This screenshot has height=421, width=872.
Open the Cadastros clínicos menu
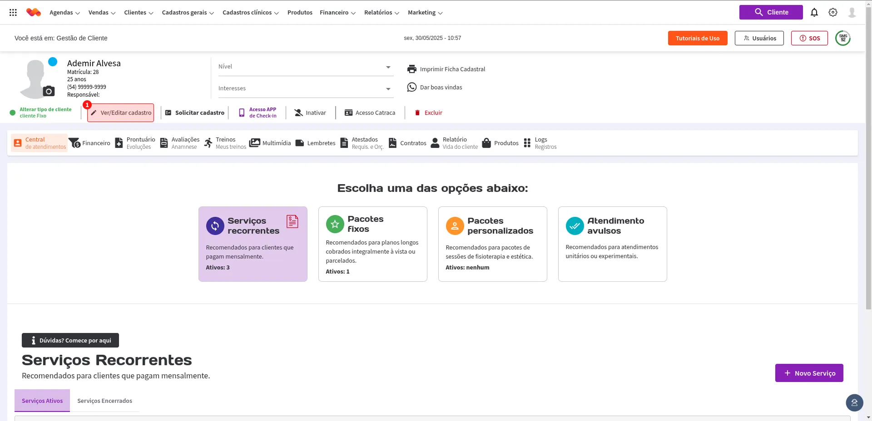(250, 13)
